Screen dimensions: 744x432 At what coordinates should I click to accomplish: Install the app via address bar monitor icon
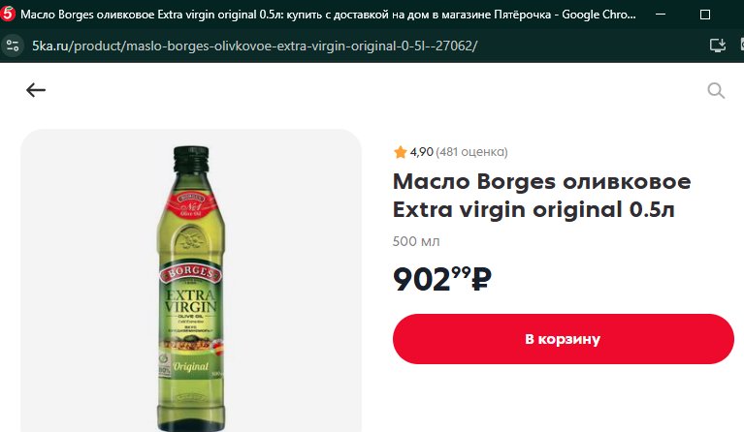tap(718, 46)
